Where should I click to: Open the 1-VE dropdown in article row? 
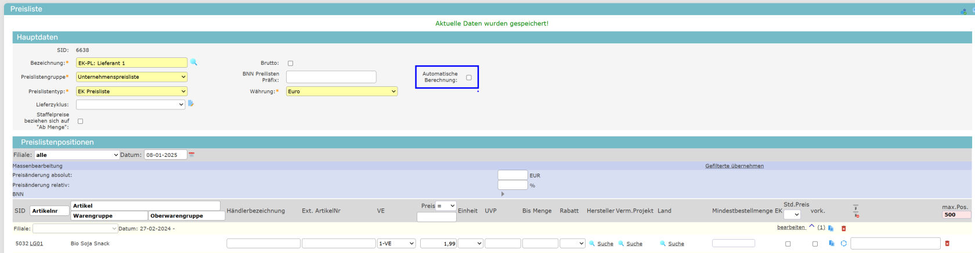[x=396, y=244]
